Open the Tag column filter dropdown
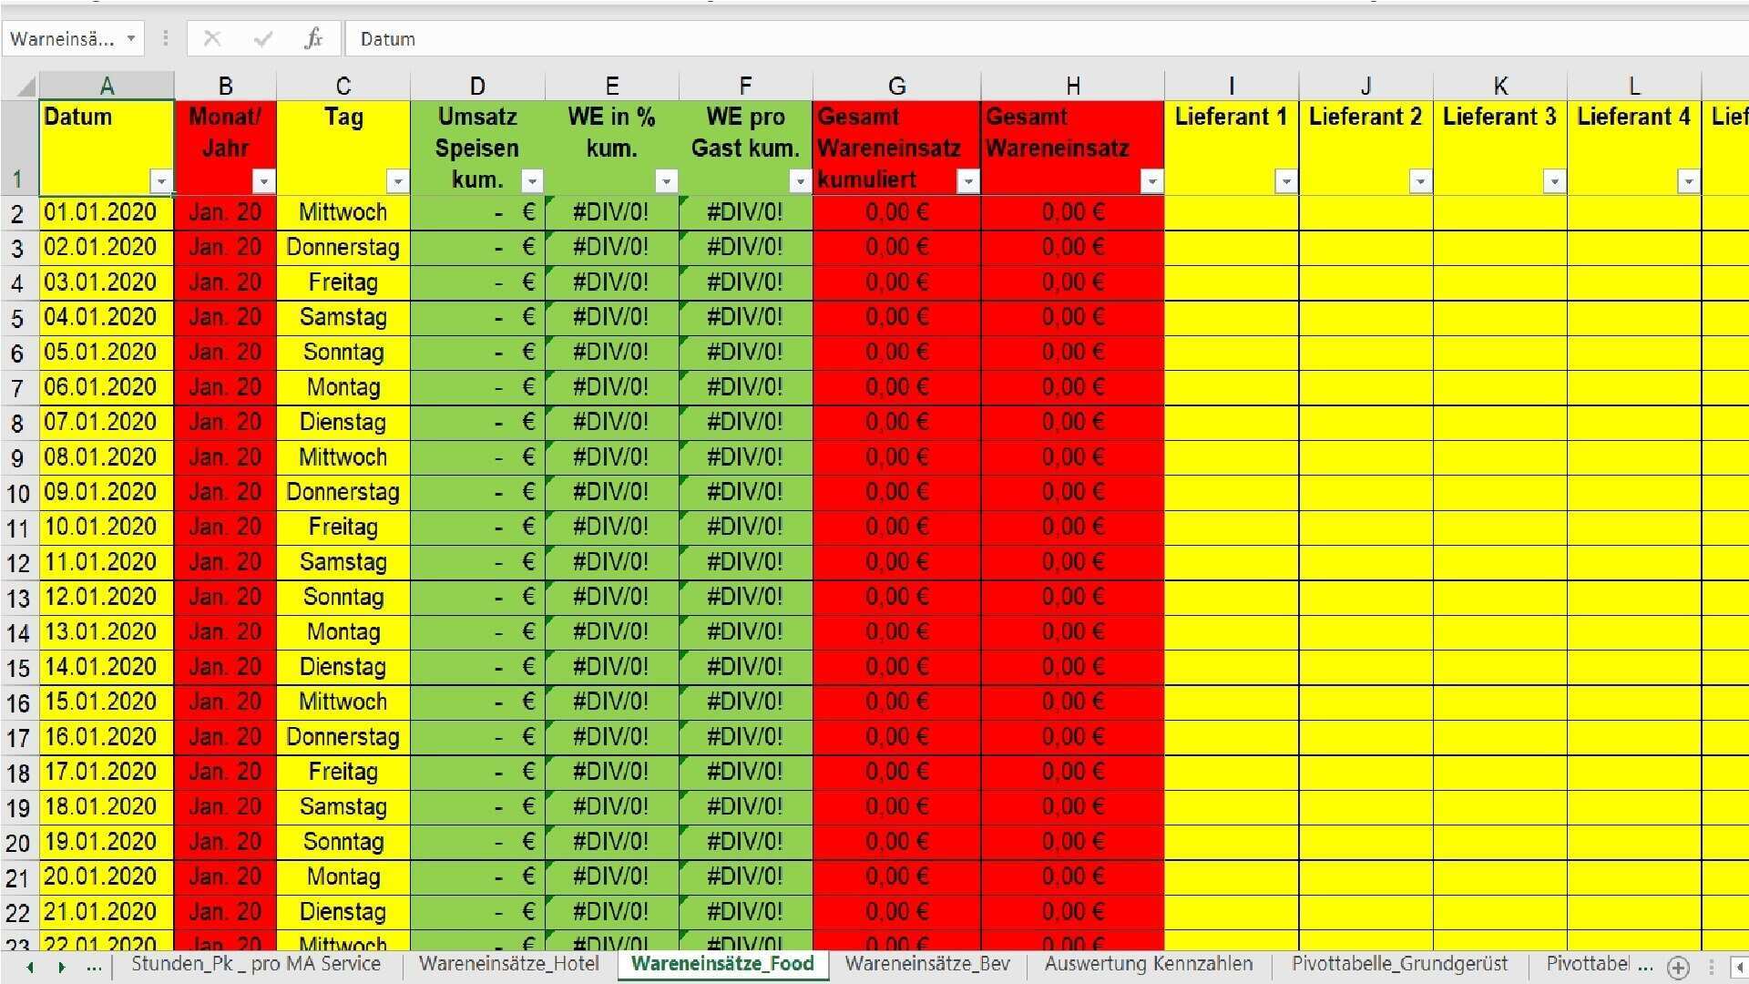 coord(397,181)
